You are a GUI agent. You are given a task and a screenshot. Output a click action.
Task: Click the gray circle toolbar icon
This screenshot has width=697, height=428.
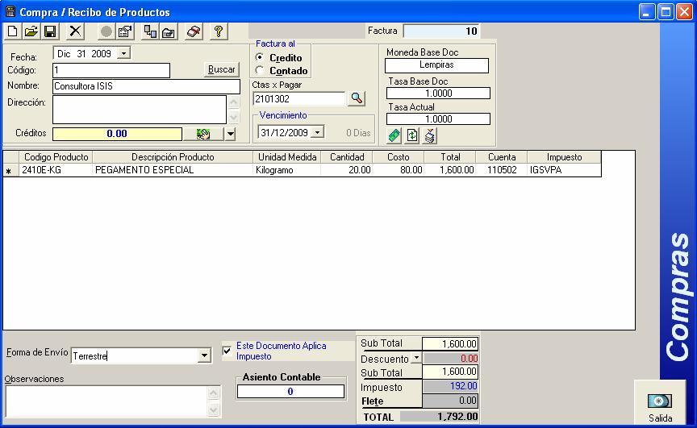(106, 31)
